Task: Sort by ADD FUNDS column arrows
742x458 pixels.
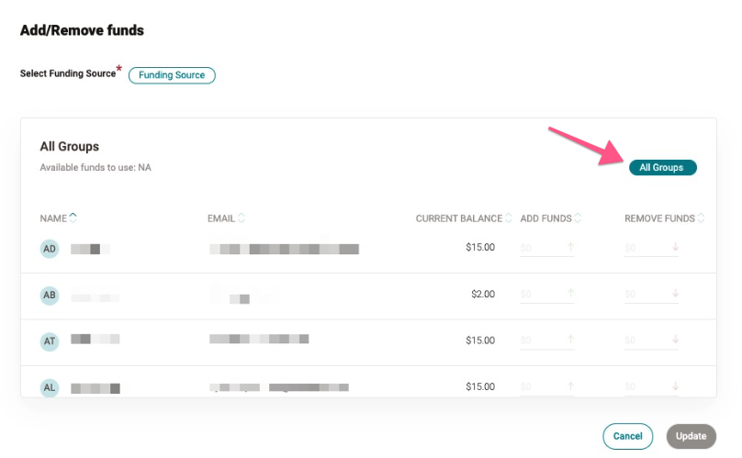Action: (578, 218)
